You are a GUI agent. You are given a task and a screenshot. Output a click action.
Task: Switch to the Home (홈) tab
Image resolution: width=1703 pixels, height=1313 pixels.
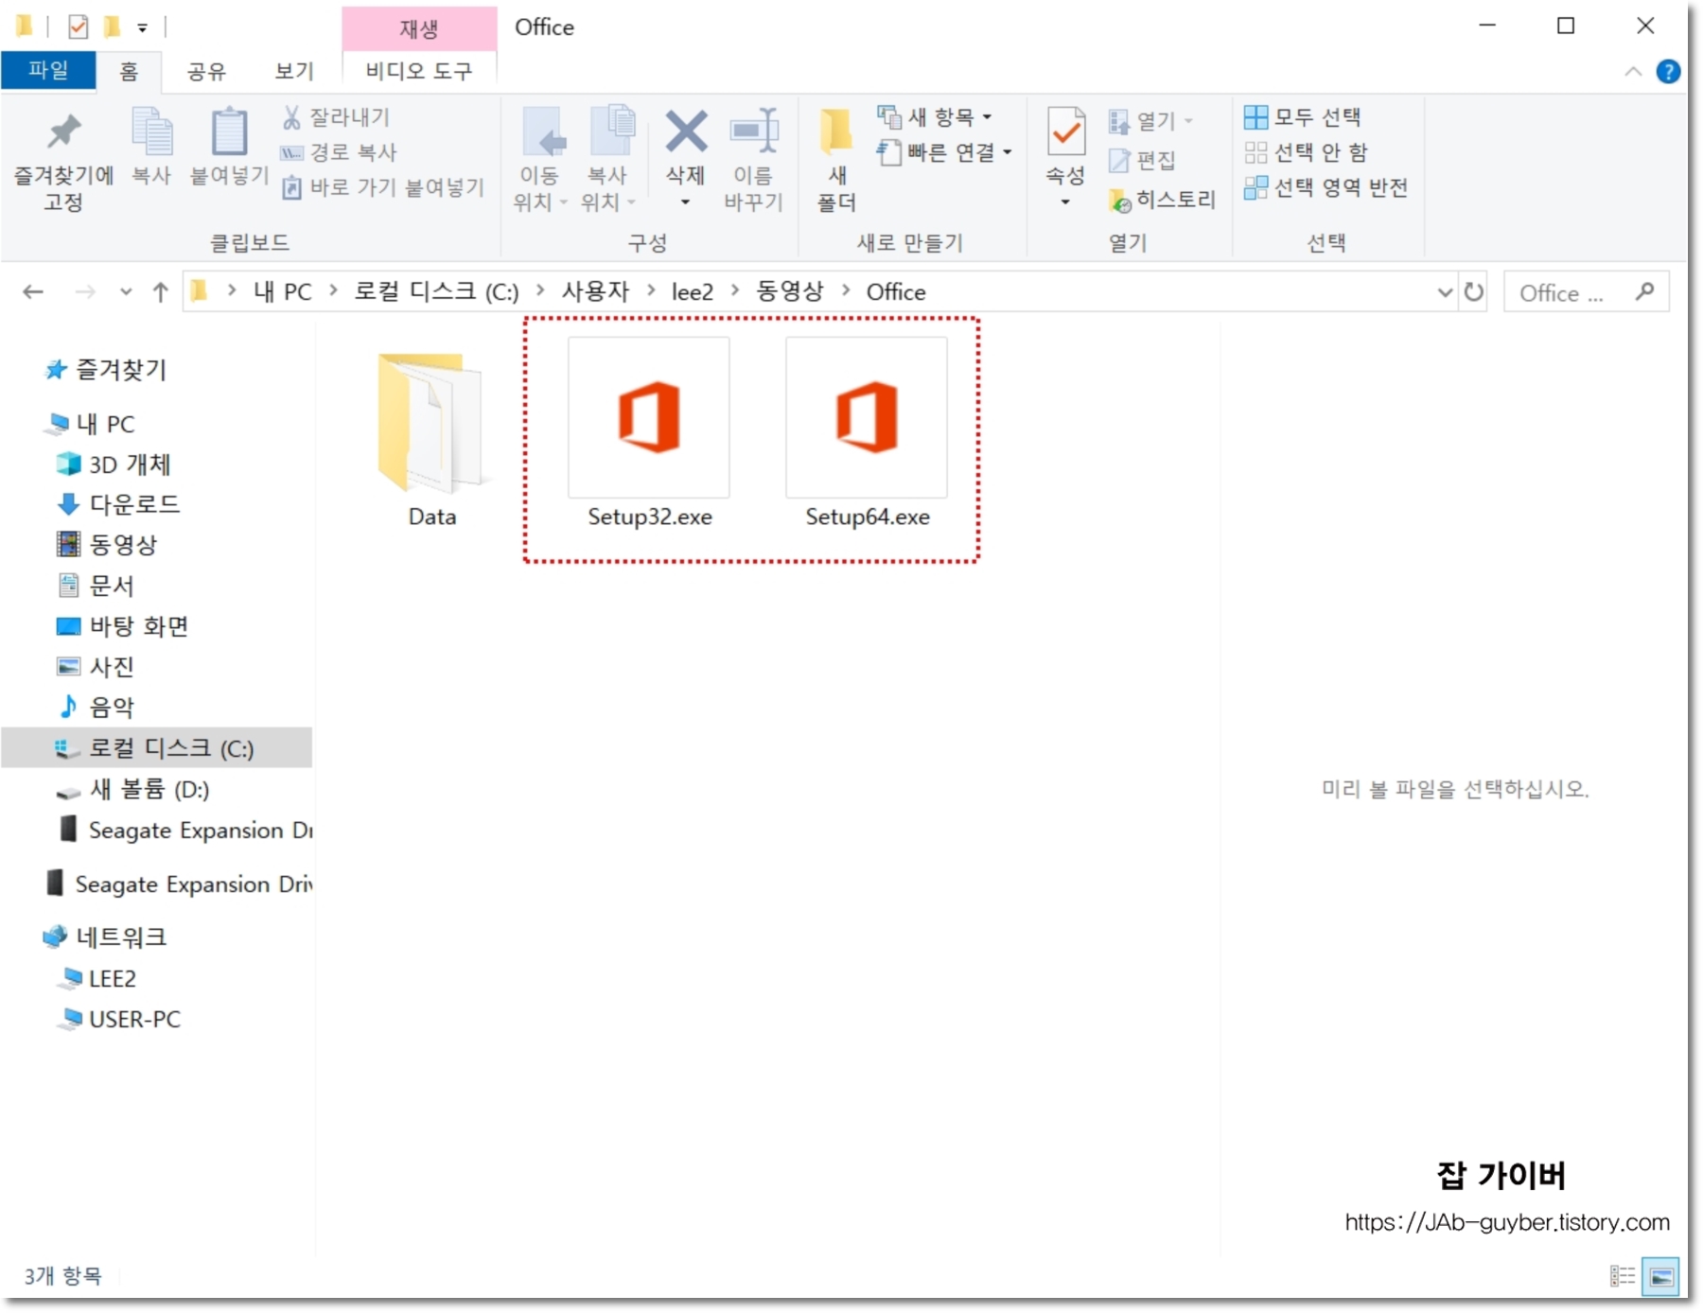coord(130,71)
